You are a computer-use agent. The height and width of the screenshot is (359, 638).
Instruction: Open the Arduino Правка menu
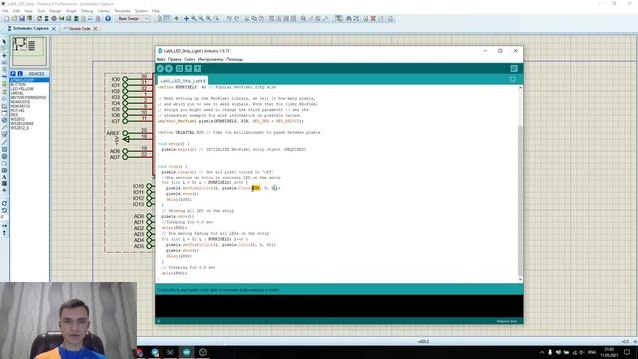tap(175, 60)
